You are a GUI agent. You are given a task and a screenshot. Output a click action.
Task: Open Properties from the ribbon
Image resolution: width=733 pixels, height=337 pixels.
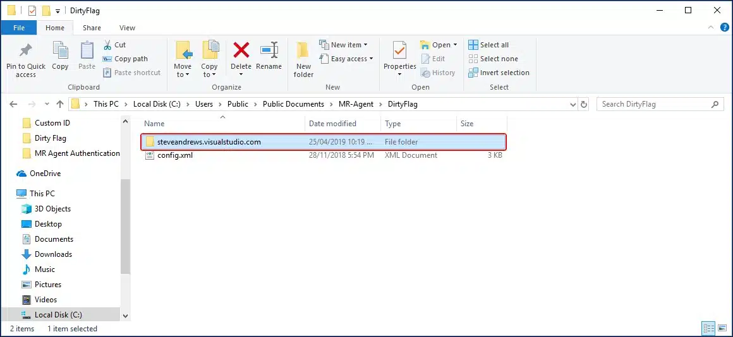point(399,50)
